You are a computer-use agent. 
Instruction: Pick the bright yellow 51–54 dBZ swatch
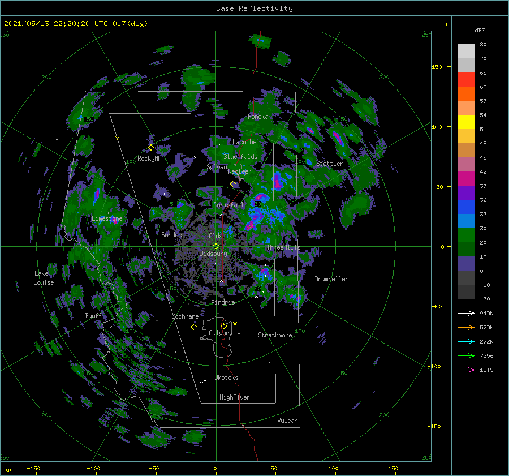[466, 122]
